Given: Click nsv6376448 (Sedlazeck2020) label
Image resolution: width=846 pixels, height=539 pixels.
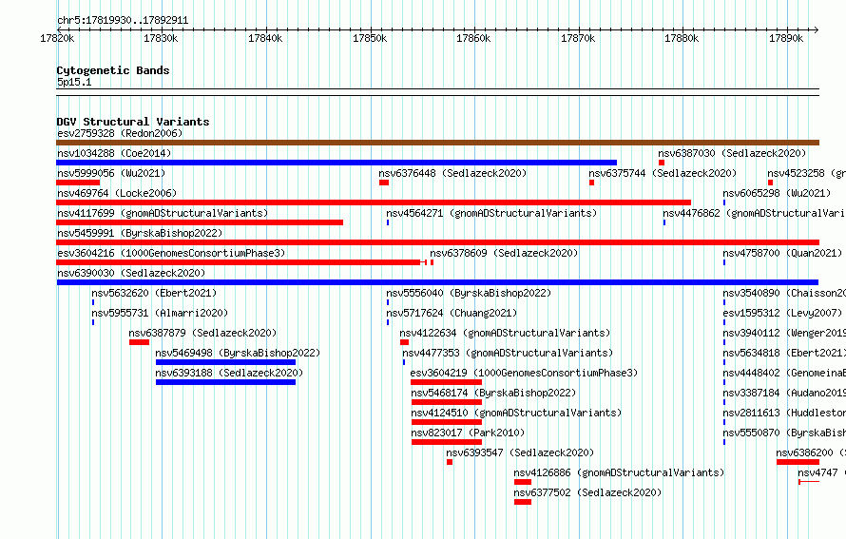Looking at the screenshot, I should pos(452,173).
